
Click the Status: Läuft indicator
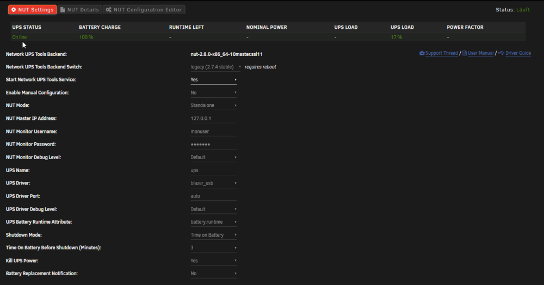[x=512, y=10]
